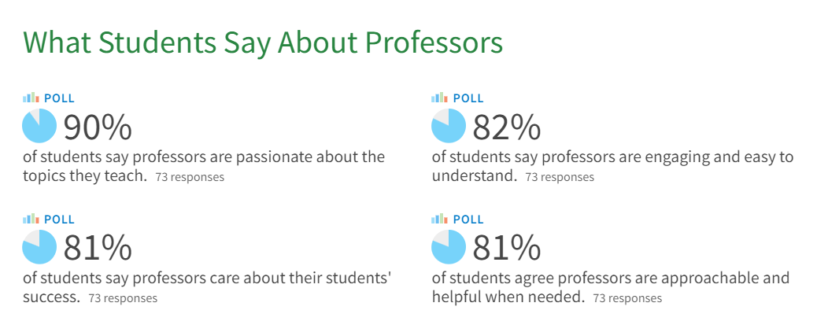Click the 82% percentage figure

tap(506, 127)
